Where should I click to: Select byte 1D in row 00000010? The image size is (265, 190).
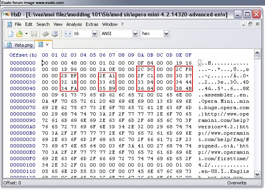[64, 69]
